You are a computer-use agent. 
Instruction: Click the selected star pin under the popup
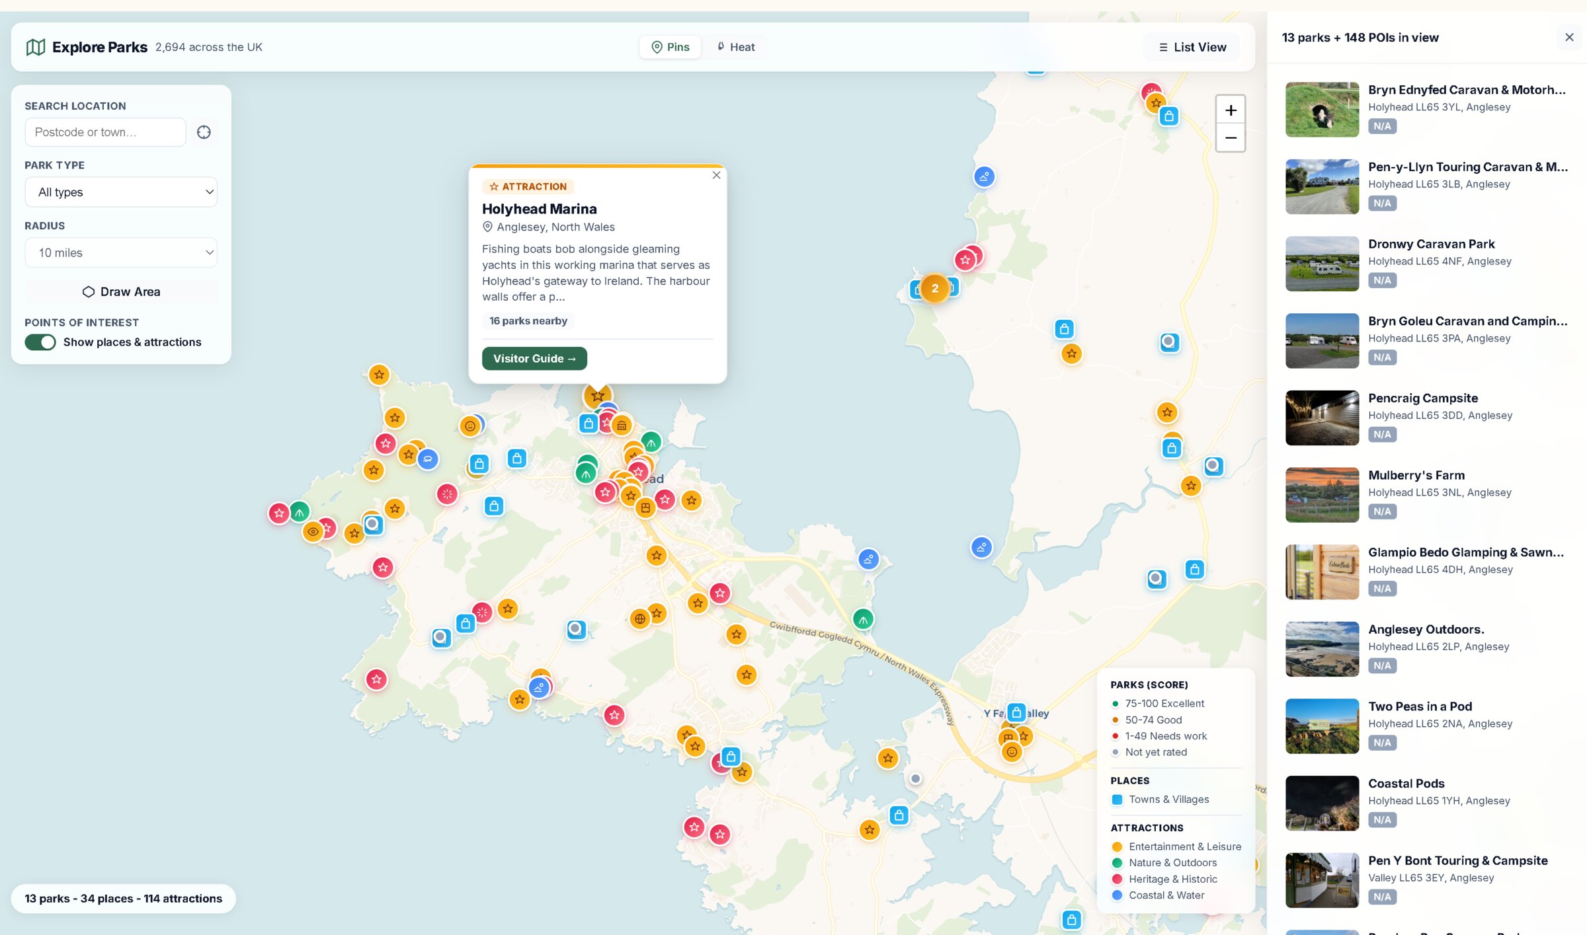[x=597, y=396]
